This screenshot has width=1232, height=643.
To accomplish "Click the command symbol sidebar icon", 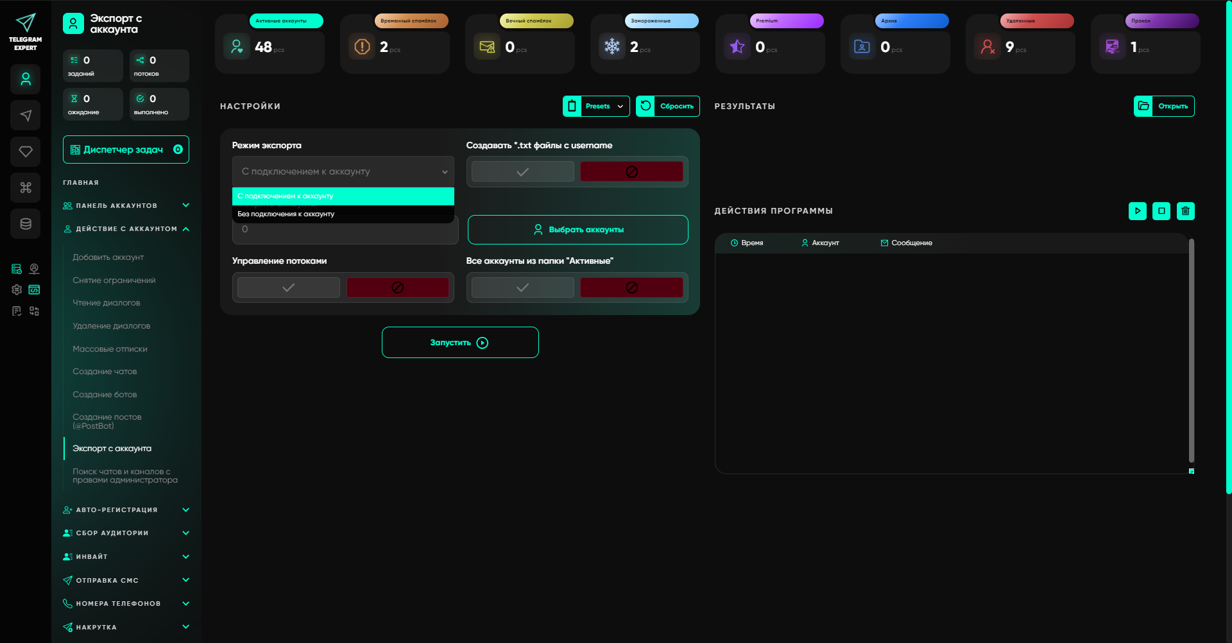I will (x=26, y=187).
